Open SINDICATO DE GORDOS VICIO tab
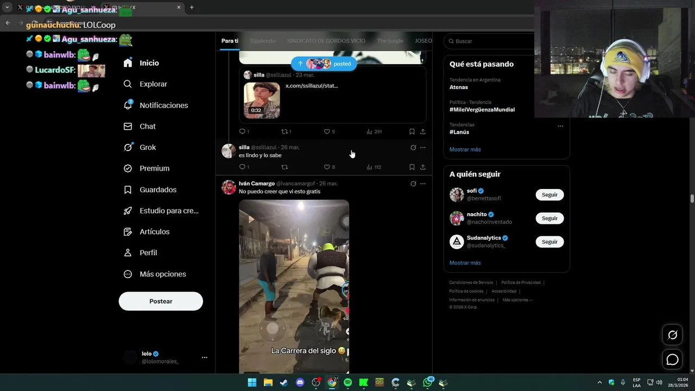Image resolution: width=695 pixels, height=391 pixels. (326, 41)
